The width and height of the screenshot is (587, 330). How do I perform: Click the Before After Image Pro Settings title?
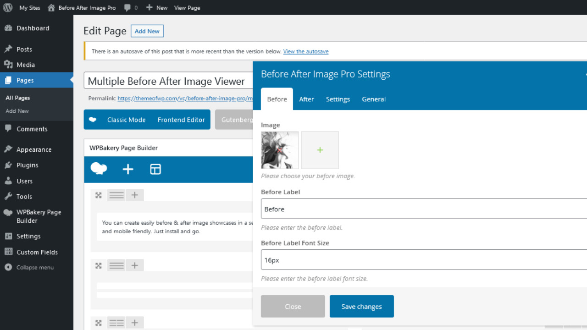326,74
